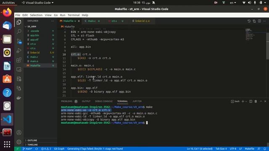This screenshot has width=269, height=151.
Task: Open notifications bell in status bar
Action: (265, 149)
